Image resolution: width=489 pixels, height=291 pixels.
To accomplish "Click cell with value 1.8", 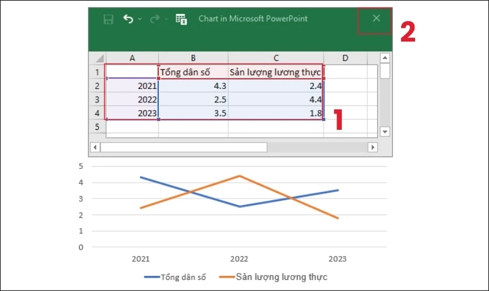I will [276, 113].
